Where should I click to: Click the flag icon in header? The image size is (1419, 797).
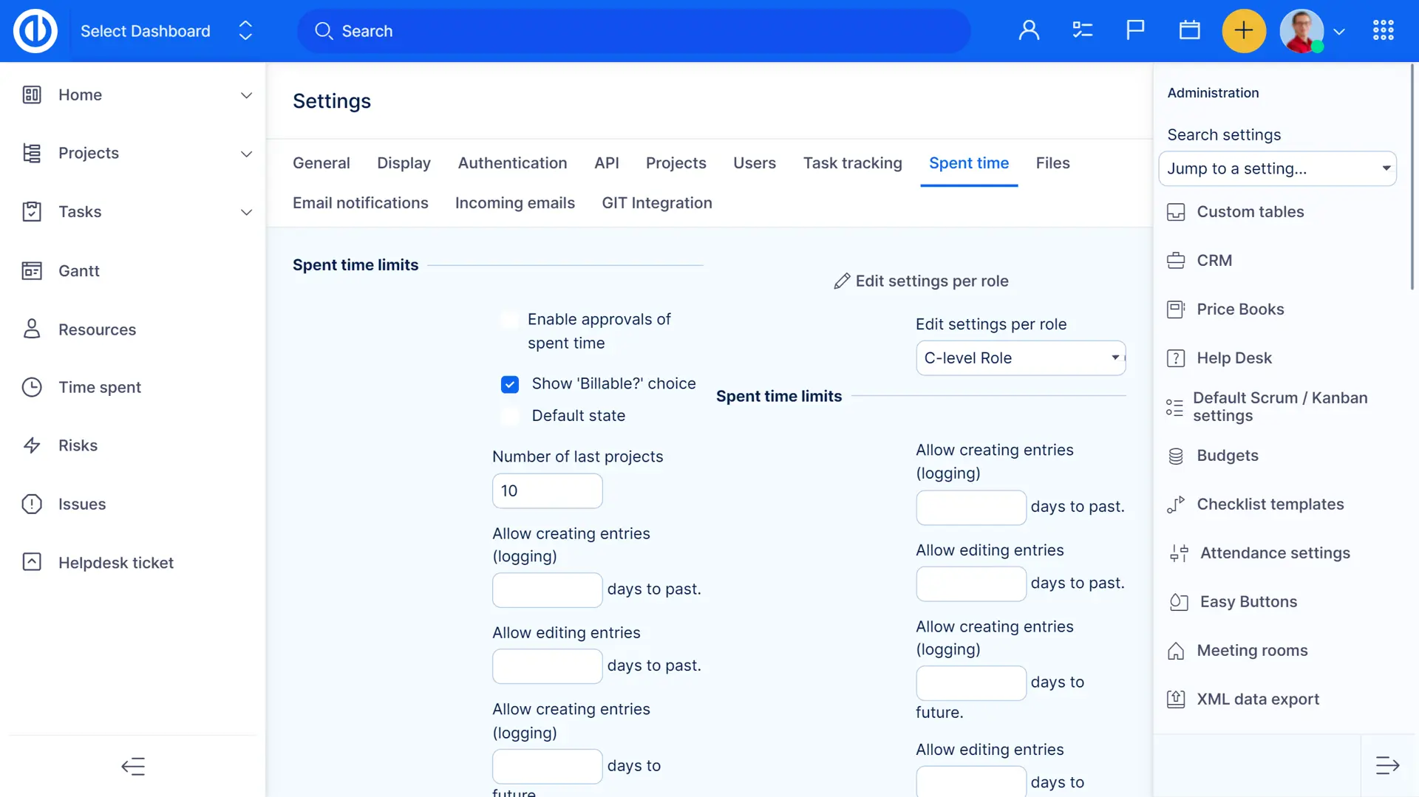1135,30
